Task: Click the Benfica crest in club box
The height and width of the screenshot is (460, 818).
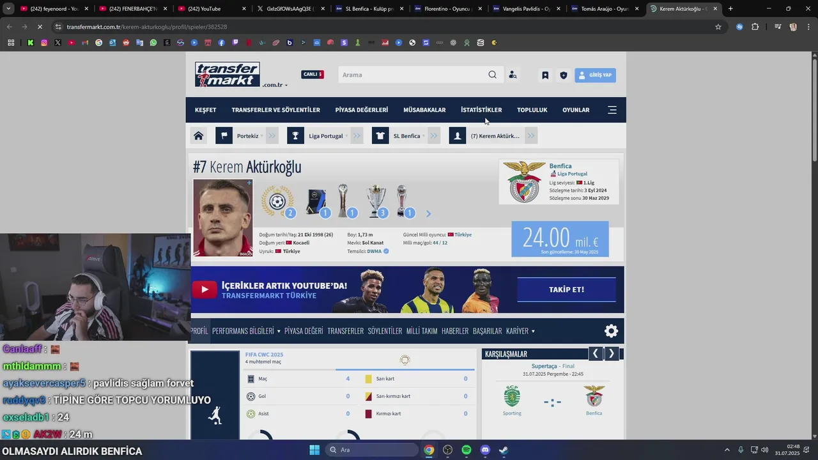Action: (x=524, y=182)
